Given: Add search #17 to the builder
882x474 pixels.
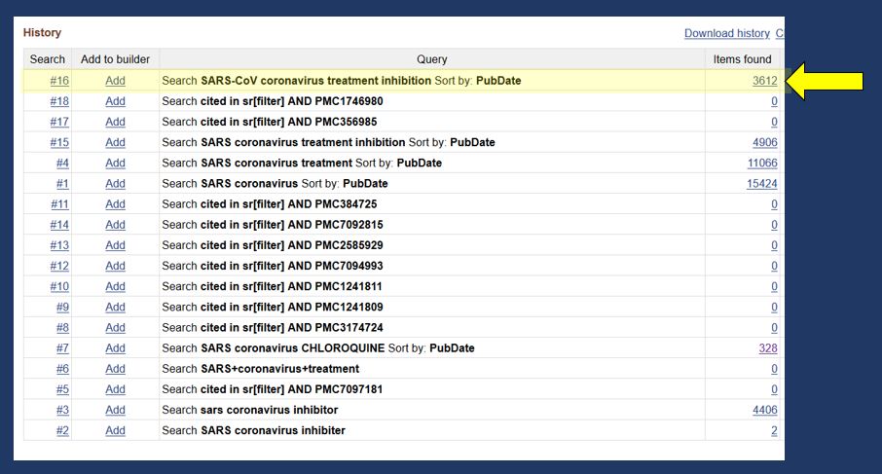Looking at the screenshot, I should 115,122.
